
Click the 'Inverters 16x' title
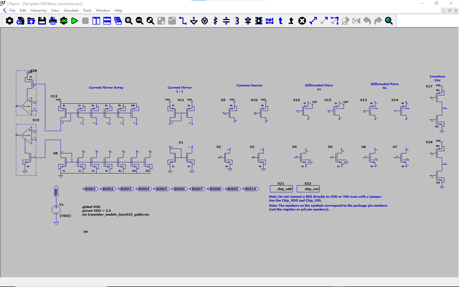437,78
